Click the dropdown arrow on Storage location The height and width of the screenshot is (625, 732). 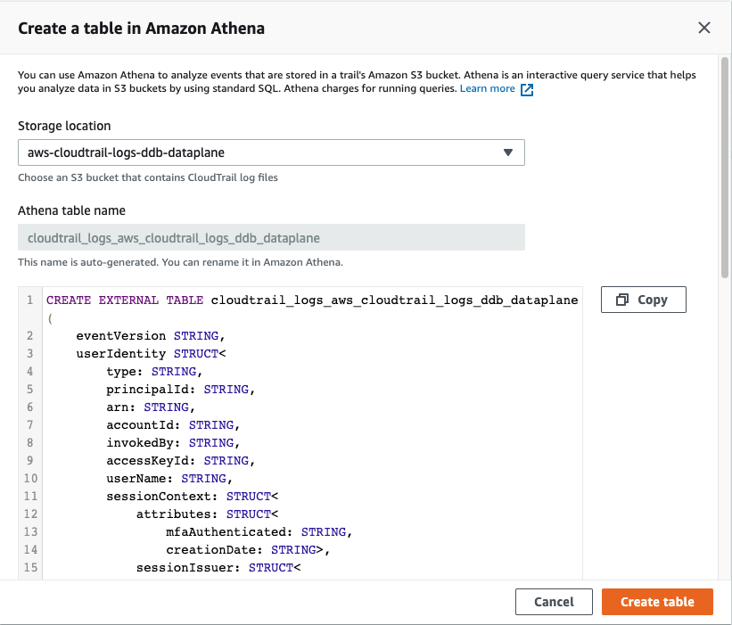(508, 152)
